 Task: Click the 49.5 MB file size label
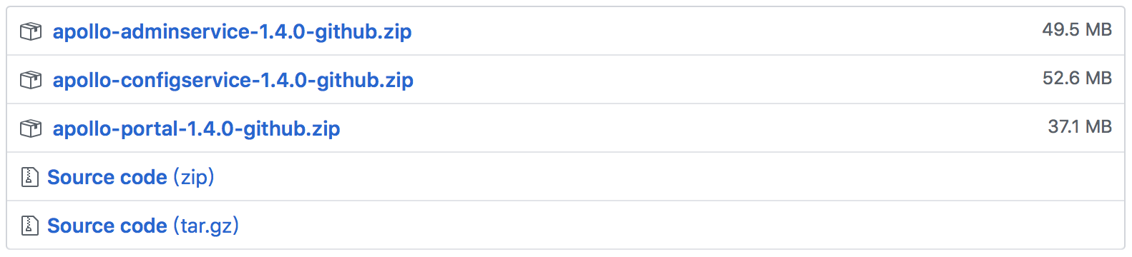[x=1077, y=30]
